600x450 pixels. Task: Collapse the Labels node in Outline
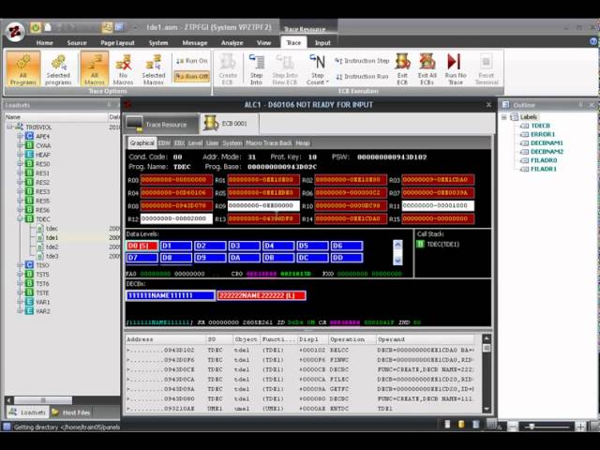504,117
